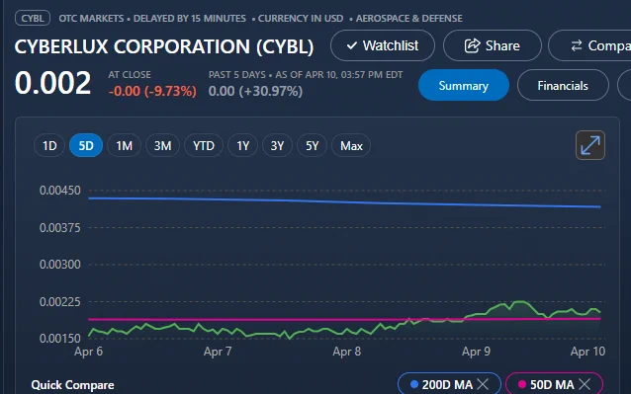This screenshot has width=631, height=394.
Task: Toggle the Watchlist button
Action: tap(383, 45)
